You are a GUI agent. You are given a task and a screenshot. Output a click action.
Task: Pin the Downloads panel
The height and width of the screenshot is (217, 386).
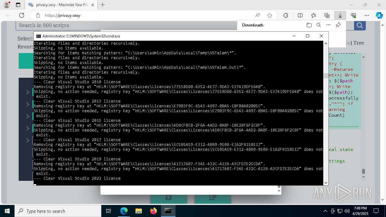tap(338, 25)
